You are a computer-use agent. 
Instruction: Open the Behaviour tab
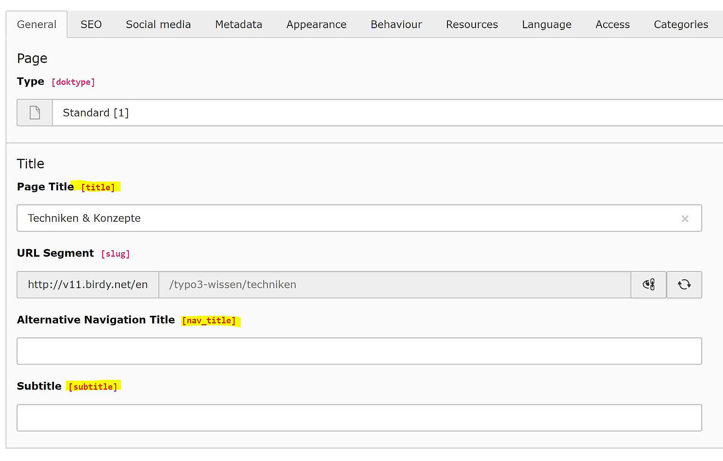click(x=396, y=24)
